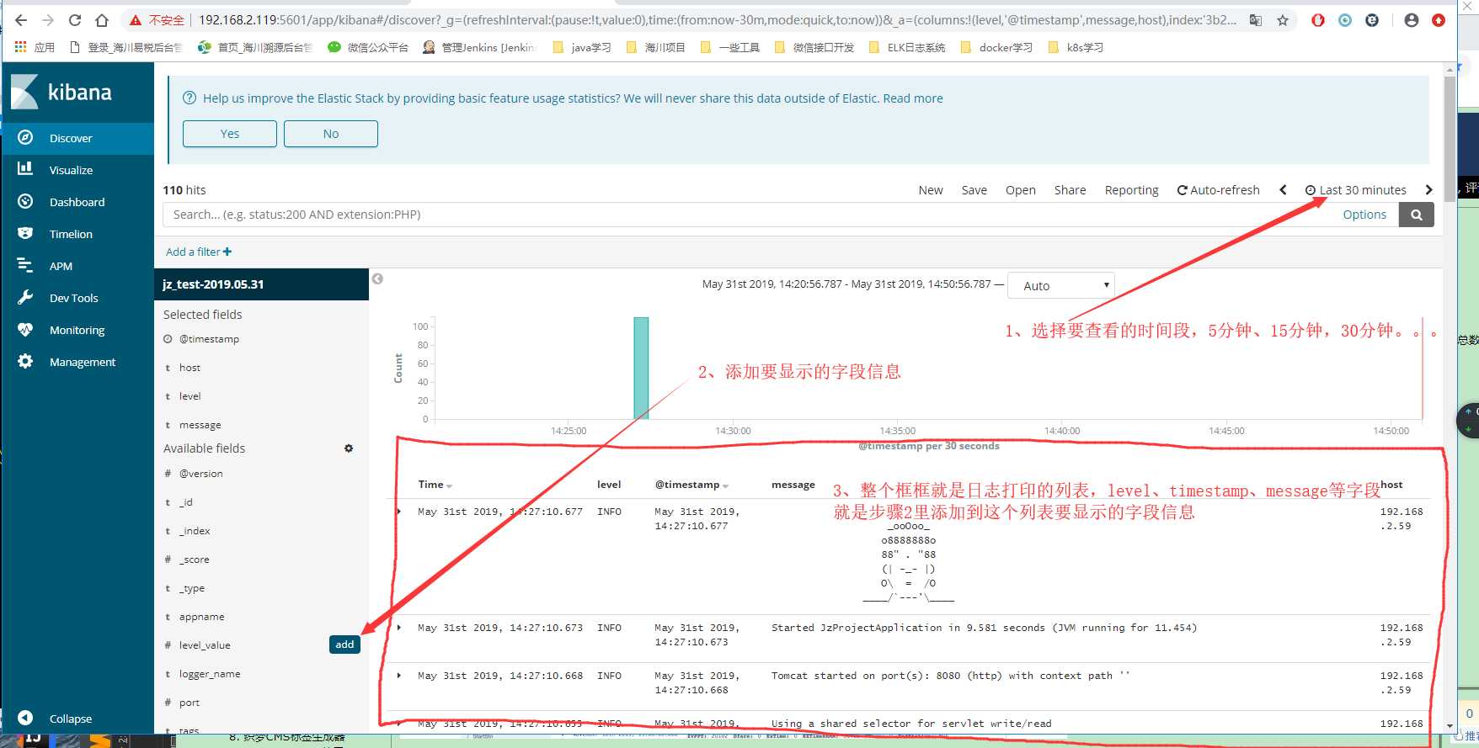This screenshot has height=748, width=1479.
Task: Bookmark this page with star icon
Action: pos(1283,20)
